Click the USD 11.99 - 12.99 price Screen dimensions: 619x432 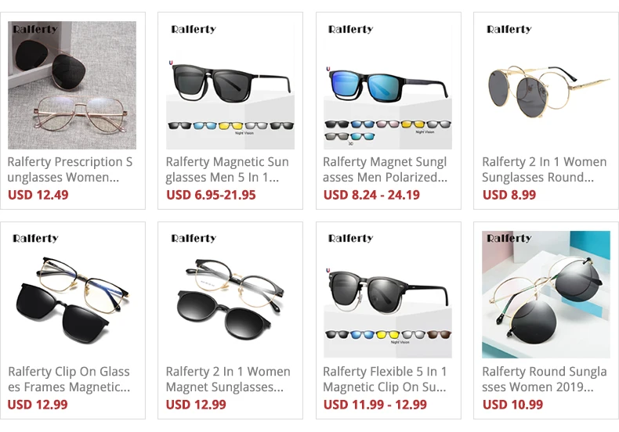point(375,405)
